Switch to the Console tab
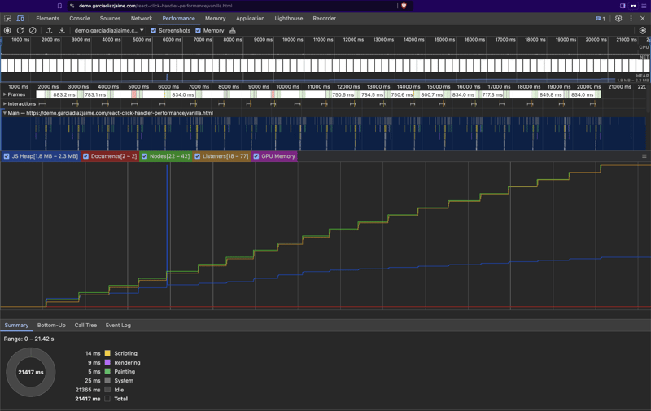Viewport: 651px width, 411px height. [x=80, y=18]
